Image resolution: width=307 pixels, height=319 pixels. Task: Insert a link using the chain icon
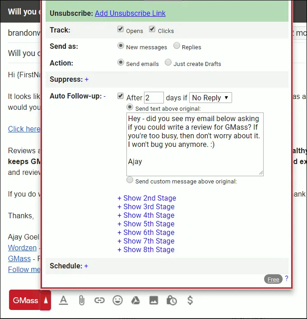coord(99,300)
